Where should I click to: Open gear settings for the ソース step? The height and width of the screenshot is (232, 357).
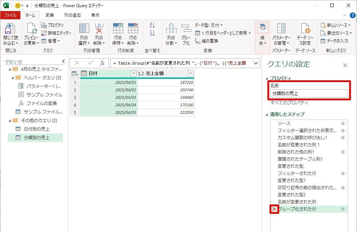pyautogui.click(x=343, y=123)
